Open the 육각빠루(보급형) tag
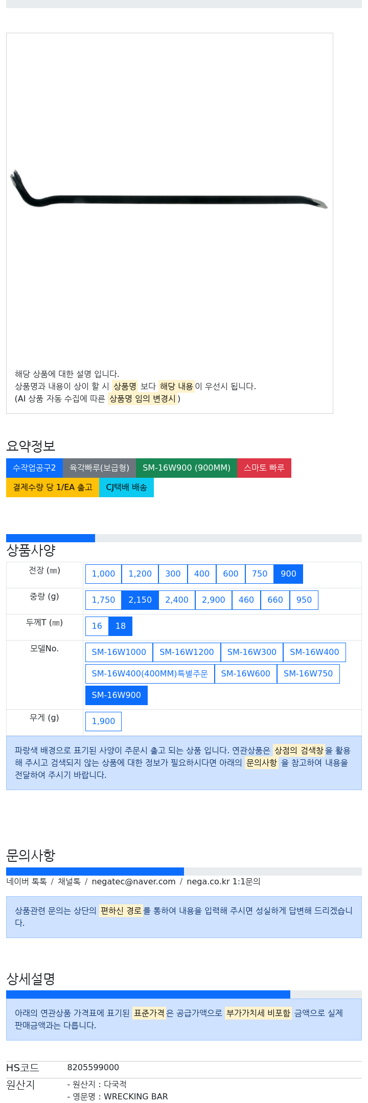Screen dimensions: 368x1103 point(99,468)
